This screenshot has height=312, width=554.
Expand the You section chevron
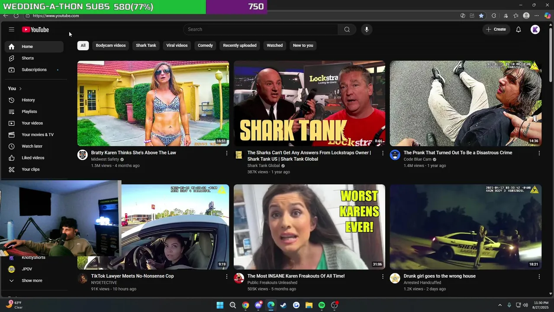point(20,88)
